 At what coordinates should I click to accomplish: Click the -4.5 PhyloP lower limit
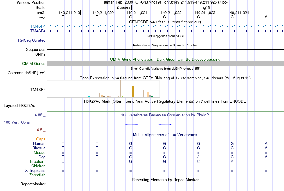tap(39, 130)
